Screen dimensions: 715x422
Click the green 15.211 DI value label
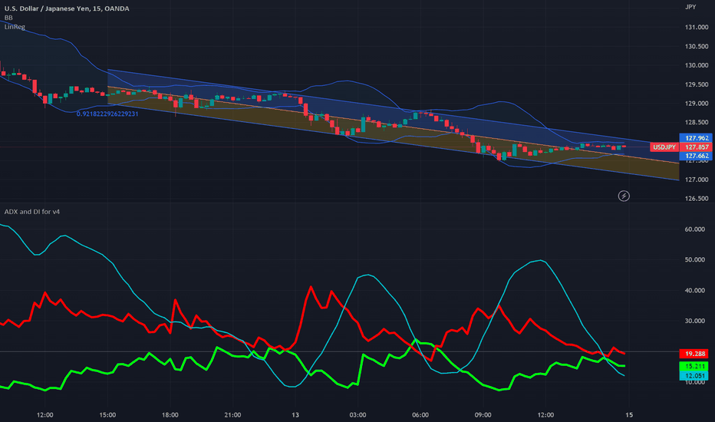click(694, 366)
